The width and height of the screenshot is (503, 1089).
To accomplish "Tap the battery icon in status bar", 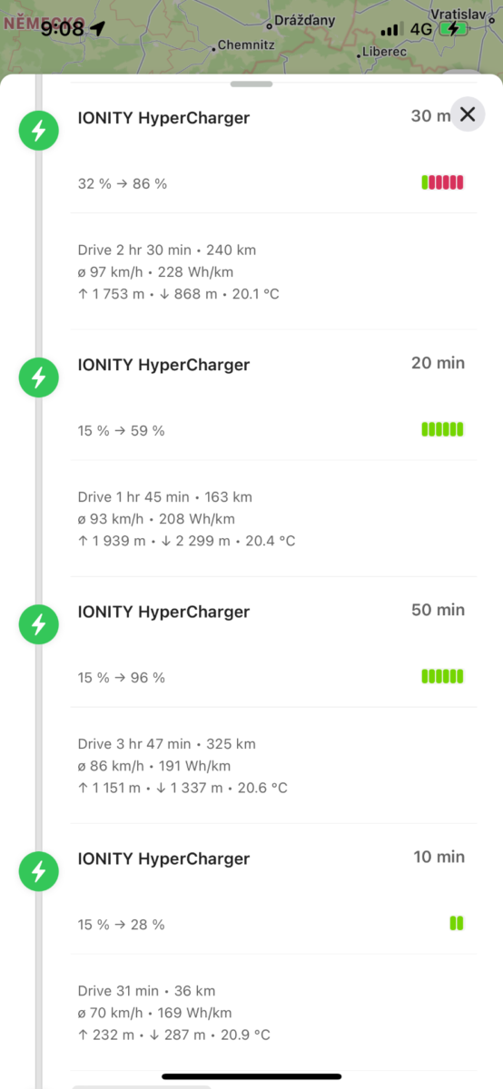I will 452,29.
